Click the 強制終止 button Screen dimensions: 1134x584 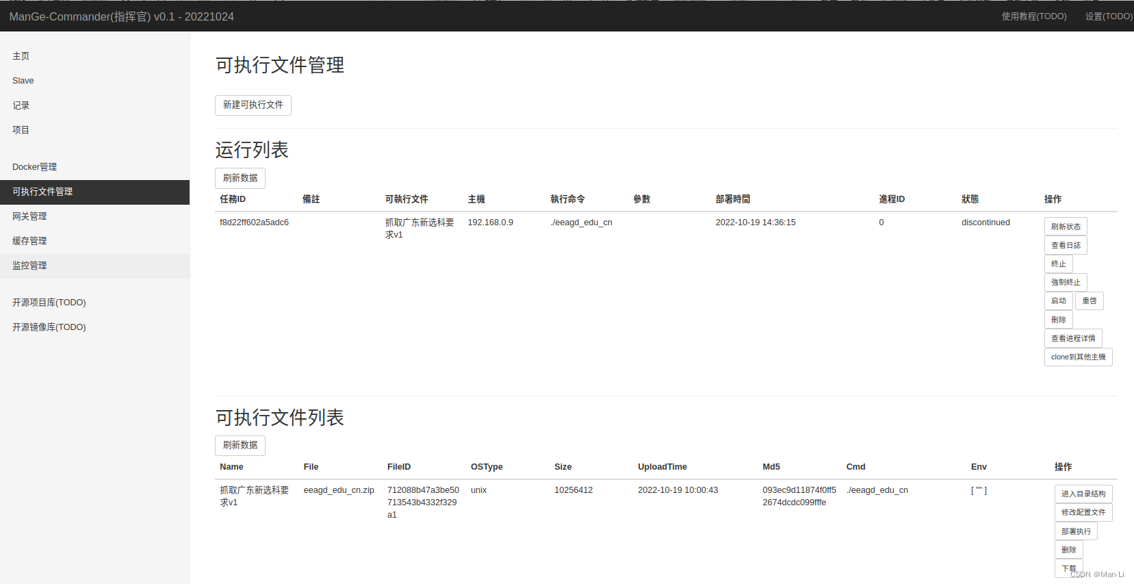1066,282
